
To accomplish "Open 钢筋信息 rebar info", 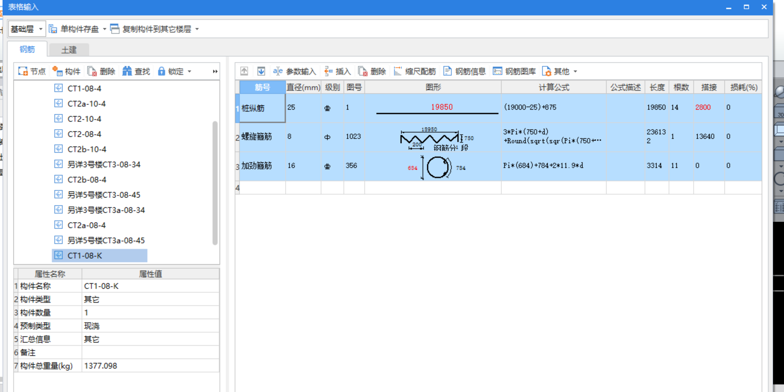I will point(464,71).
